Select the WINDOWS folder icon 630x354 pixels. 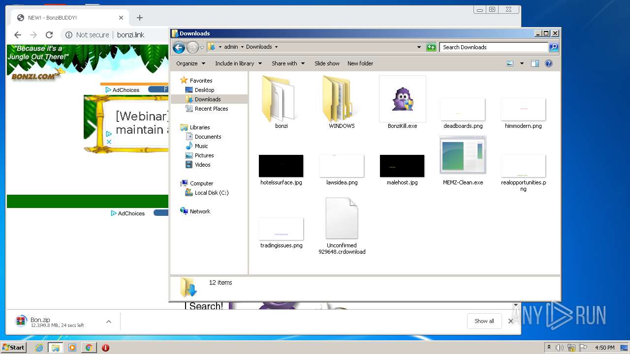341,99
